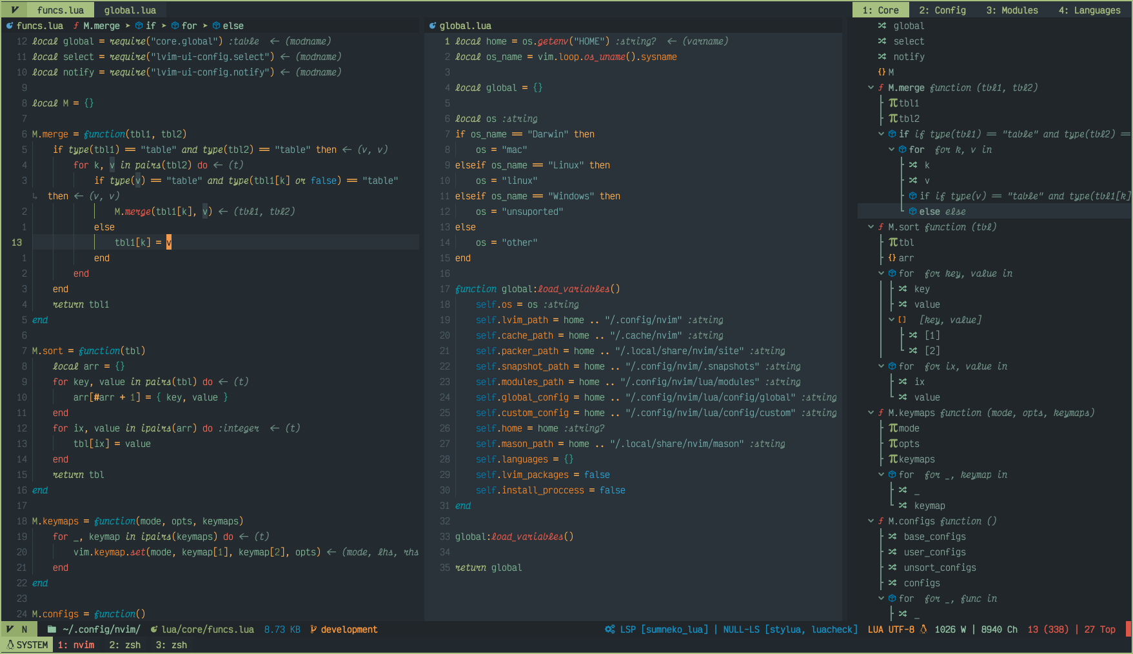Place cursor on 'self.languages = {}' line
The width and height of the screenshot is (1133, 654).
pyautogui.click(x=524, y=459)
